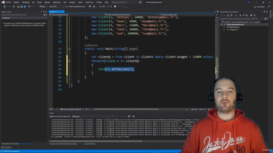Image resolution: width=273 pixels, height=153 pixels.
Task: Open the Edition menu
Action: [x=17, y=2]
